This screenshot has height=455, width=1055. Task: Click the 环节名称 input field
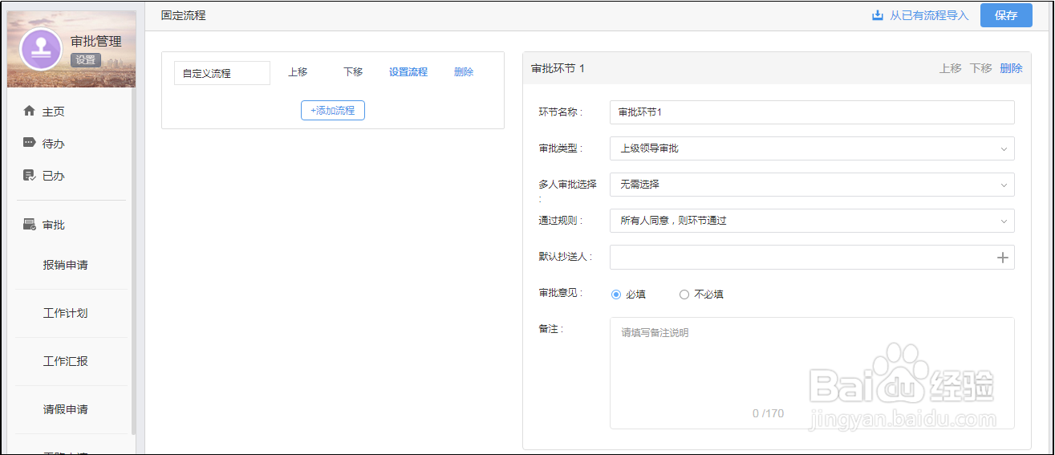[x=812, y=112]
